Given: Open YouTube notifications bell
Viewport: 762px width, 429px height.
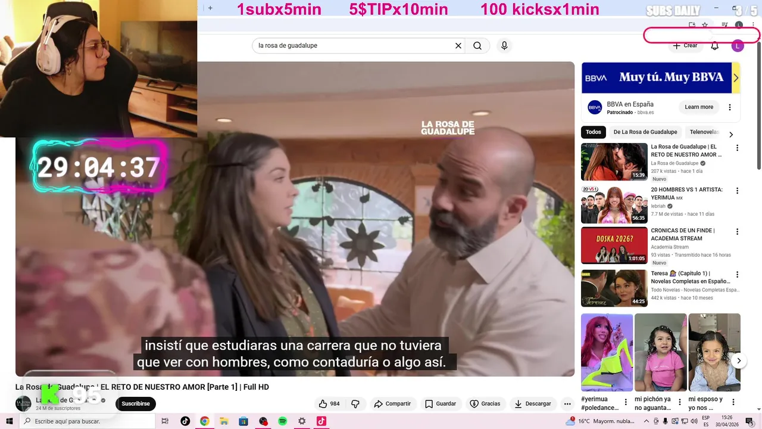Looking at the screenshot, I should click(x=714, y=46).
